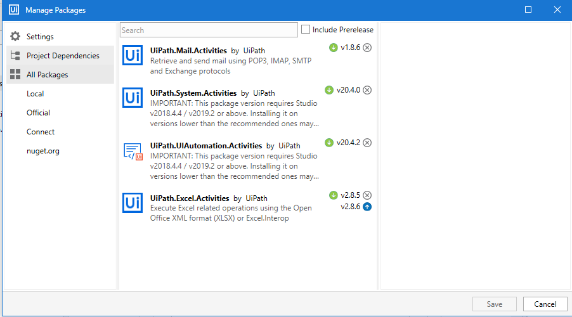The image size is (572, 317).
Task: Click the UiPath logo in title bar
Action: click(14, 10)
